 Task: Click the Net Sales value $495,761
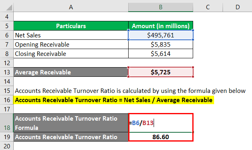coord(160,35)
